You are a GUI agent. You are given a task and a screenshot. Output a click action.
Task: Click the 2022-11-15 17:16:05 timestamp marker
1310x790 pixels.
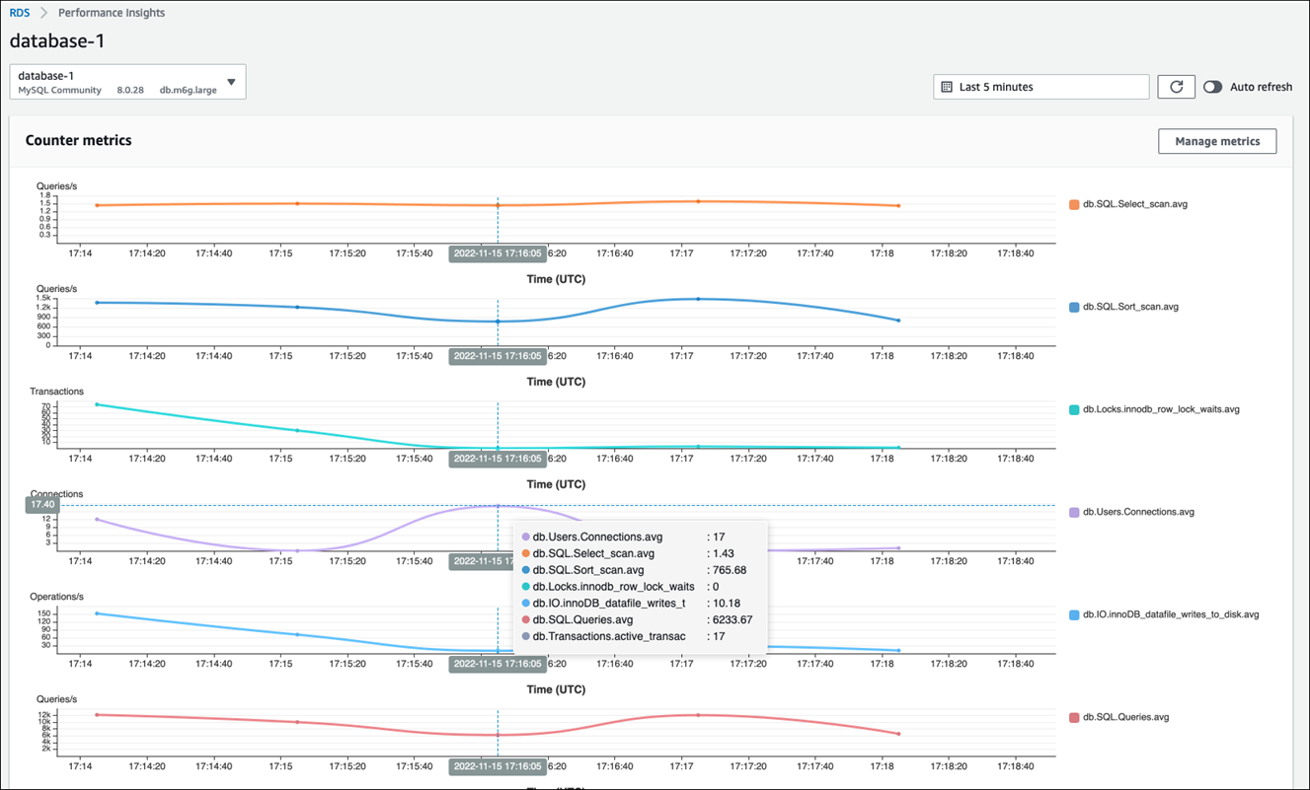pyautogui.click(x=497, y=252)
